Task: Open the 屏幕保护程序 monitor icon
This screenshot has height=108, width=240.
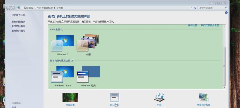Action: (204, 97)
